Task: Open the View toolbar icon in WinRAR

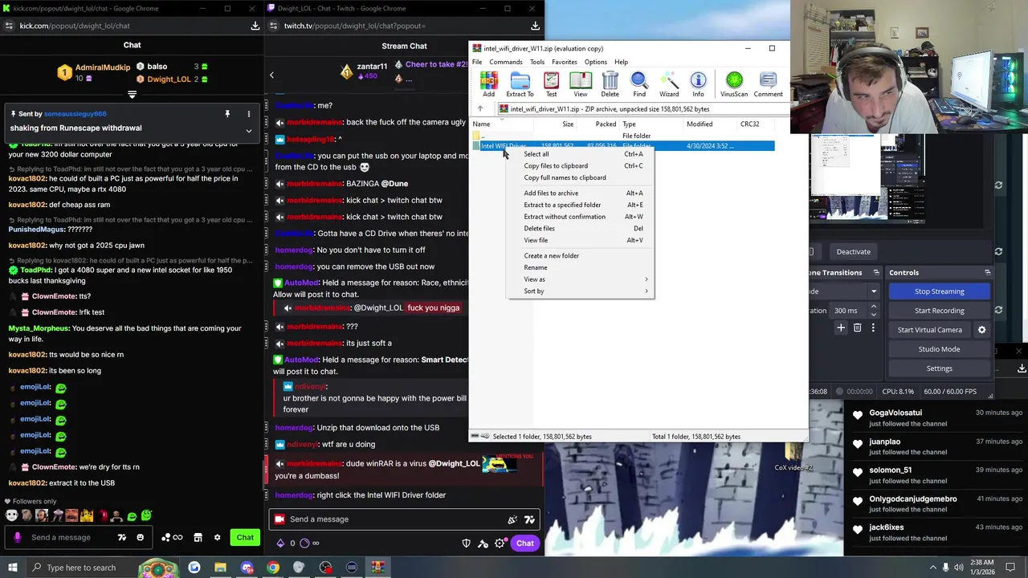Action: [x=580, y=83]
